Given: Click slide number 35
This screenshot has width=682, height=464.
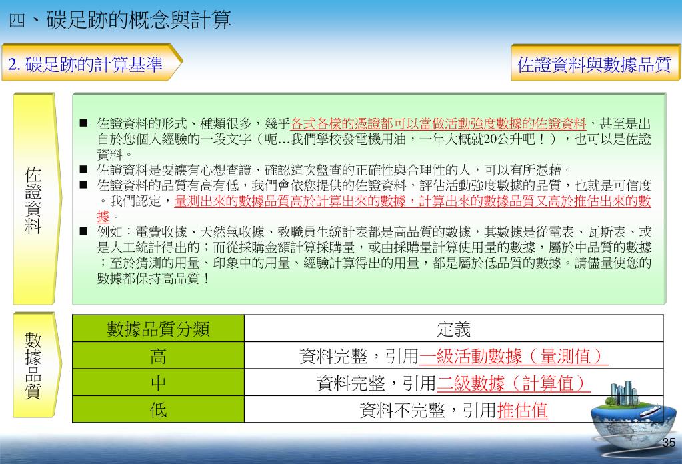Looking at the screenshot, I should click(669, 442).
